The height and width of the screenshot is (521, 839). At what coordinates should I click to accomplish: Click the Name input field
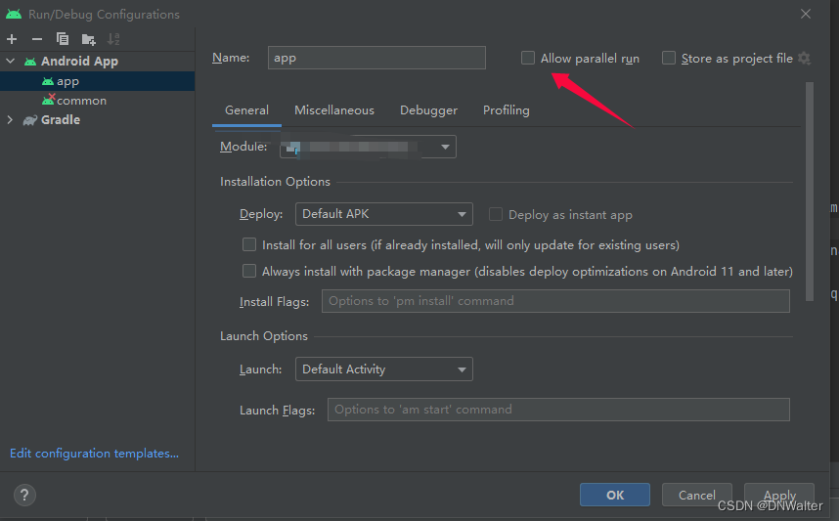(376, 58)
